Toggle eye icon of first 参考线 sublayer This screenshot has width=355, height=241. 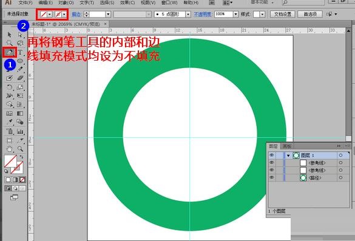coord(272,163)
